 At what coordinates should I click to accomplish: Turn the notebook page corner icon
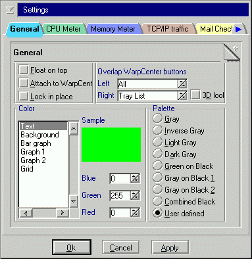click(232, 52)
